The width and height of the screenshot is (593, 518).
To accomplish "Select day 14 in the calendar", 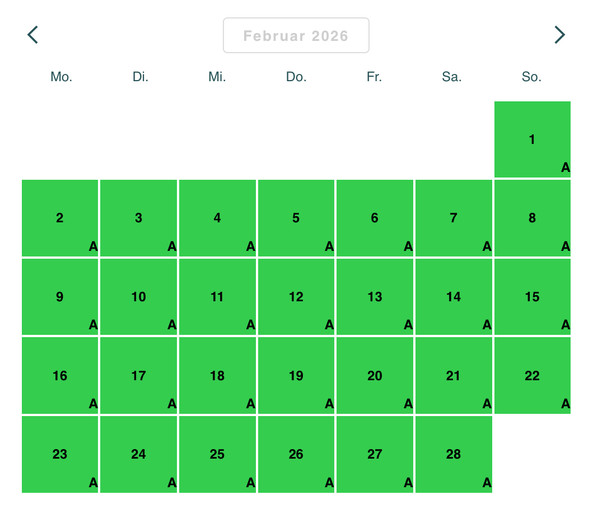I will click(454, 297).
